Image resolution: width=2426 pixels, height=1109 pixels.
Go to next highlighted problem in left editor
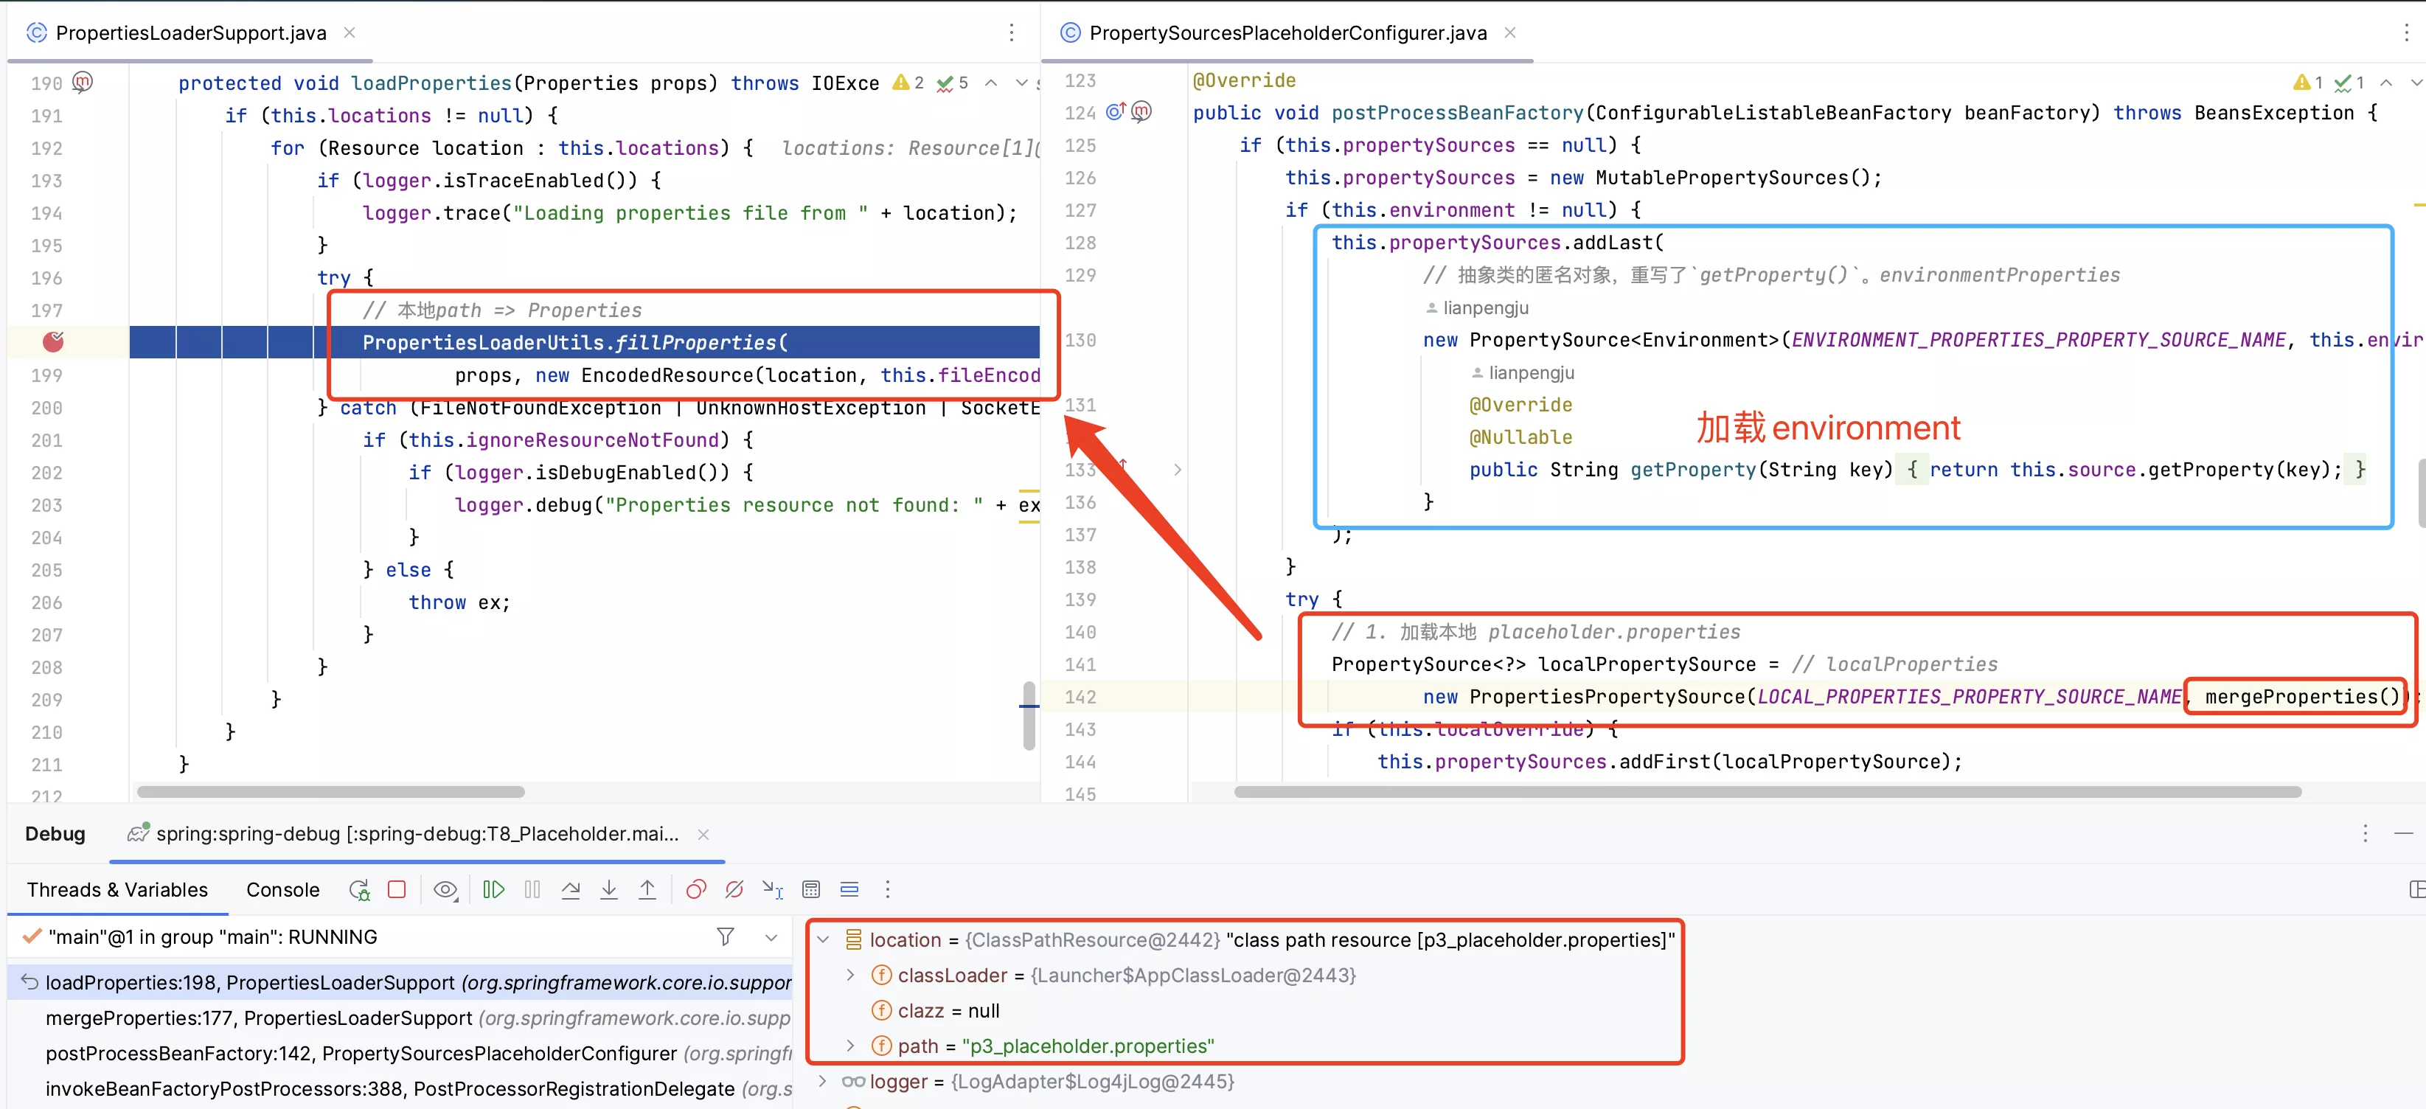(x=1022, y=83)
